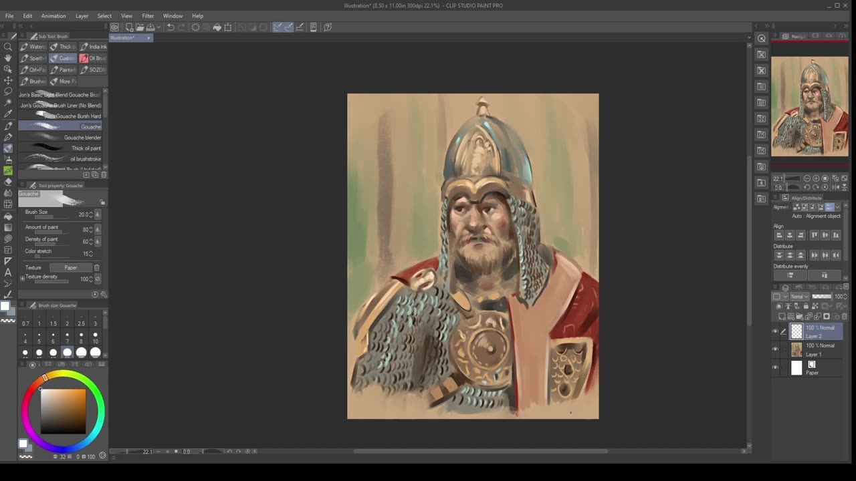Viewport: 856px width, 481px height.
Task: Choose the Thick oil paint brush
Action: pos(60,148)
